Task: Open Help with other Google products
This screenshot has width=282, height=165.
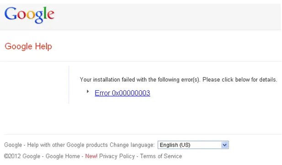Action: (x=68, y=145)
